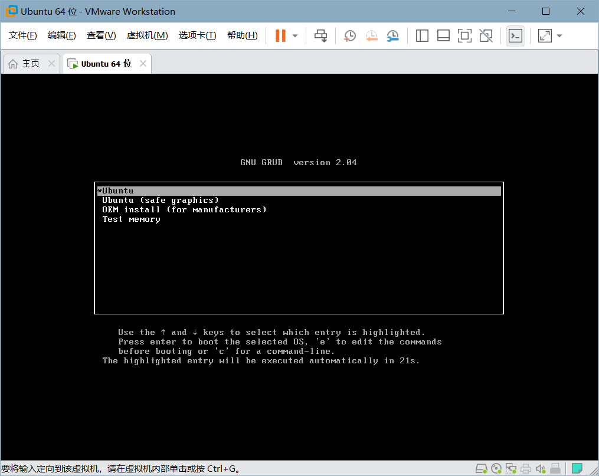
Task: Open the power options dropdown beside pause
Action: click(x=295, y=36)
